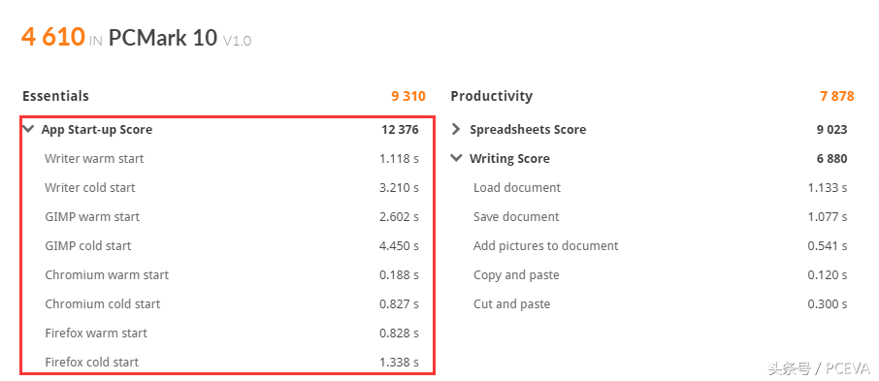Select the GIMP warm start entry
The image size is (879, 381).
coord(232,217)
